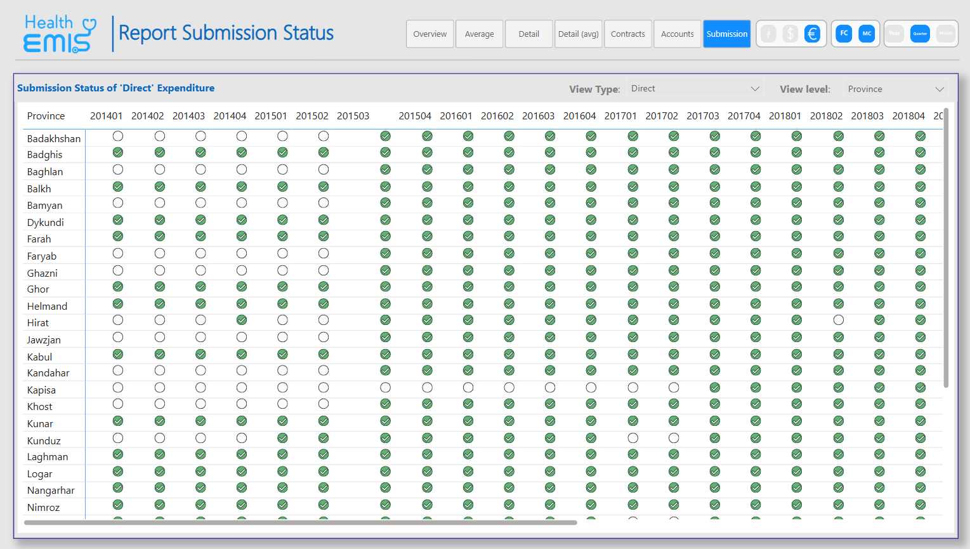Screen dimensions: 970x549
Task: Select the Euro currency icon
Action: [x=812, y=34]
